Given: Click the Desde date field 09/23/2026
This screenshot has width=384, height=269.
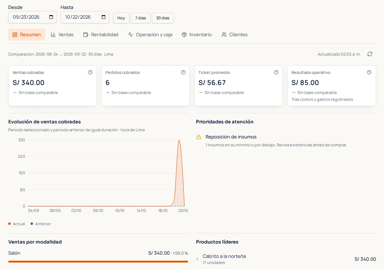Looking at the screenshot, I should [32, 17].
